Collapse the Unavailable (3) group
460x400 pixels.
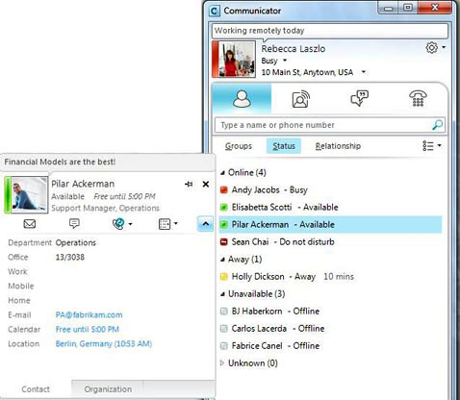(x=222, y=294)
